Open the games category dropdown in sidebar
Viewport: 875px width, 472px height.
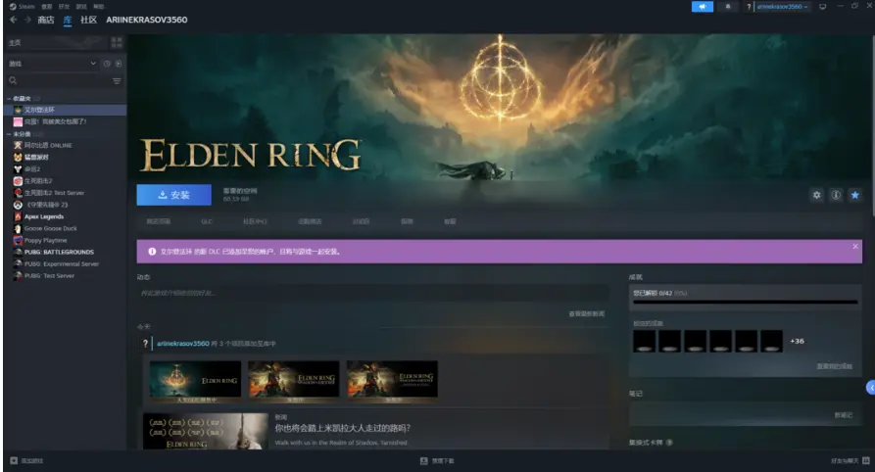(52, 64)
